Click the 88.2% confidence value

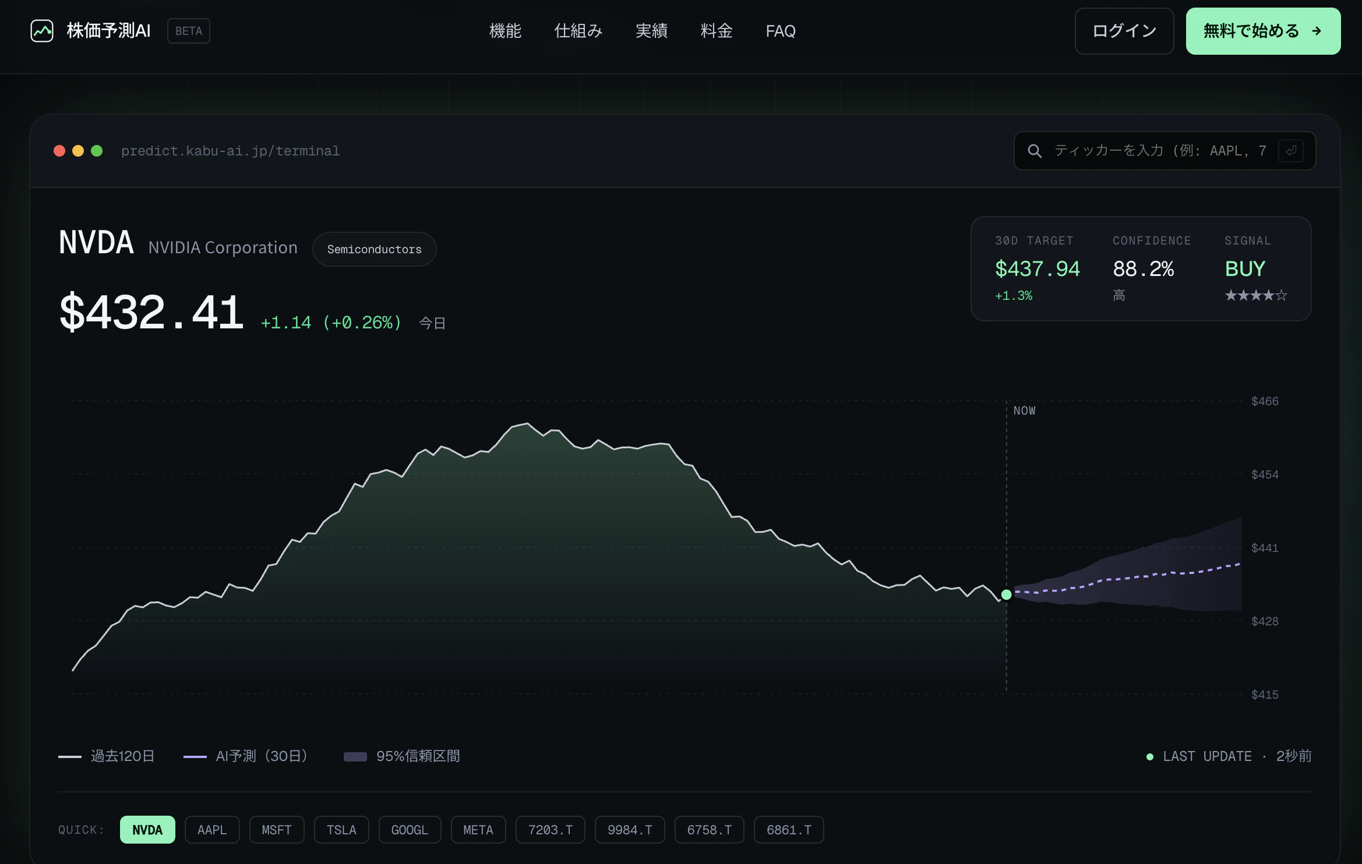click(x=1143, y=269)
